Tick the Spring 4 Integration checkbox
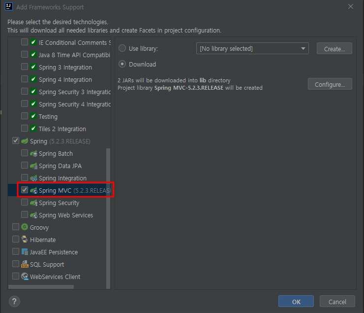The width and height of the screenshot is (364, 313). tap(25, 79)
